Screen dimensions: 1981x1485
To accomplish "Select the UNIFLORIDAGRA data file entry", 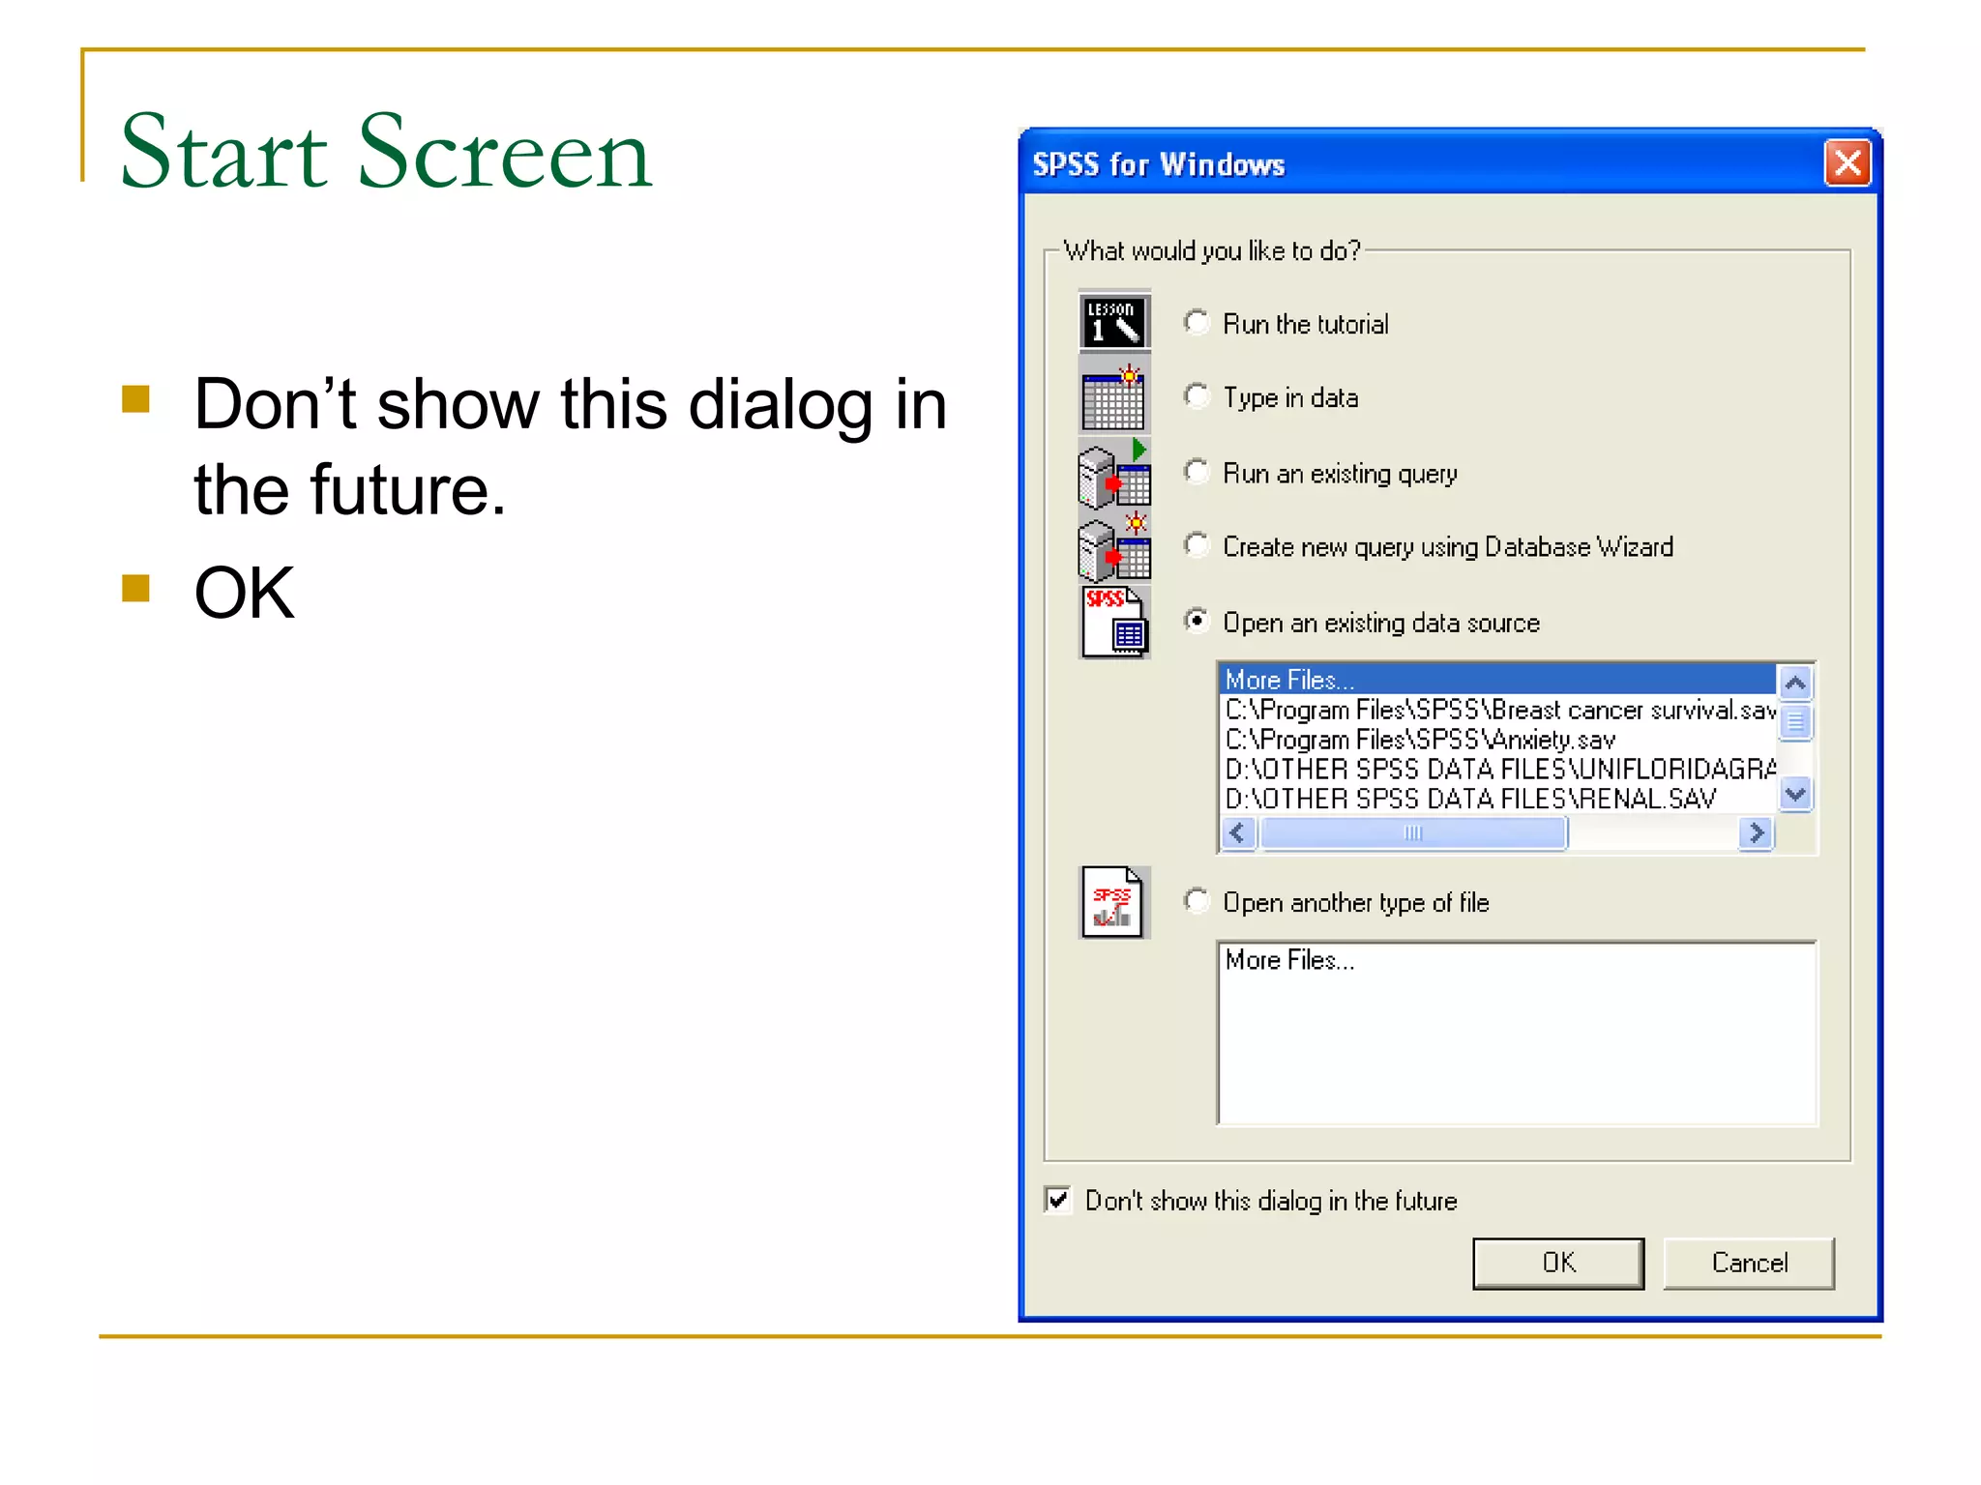I will [1497, 770].
